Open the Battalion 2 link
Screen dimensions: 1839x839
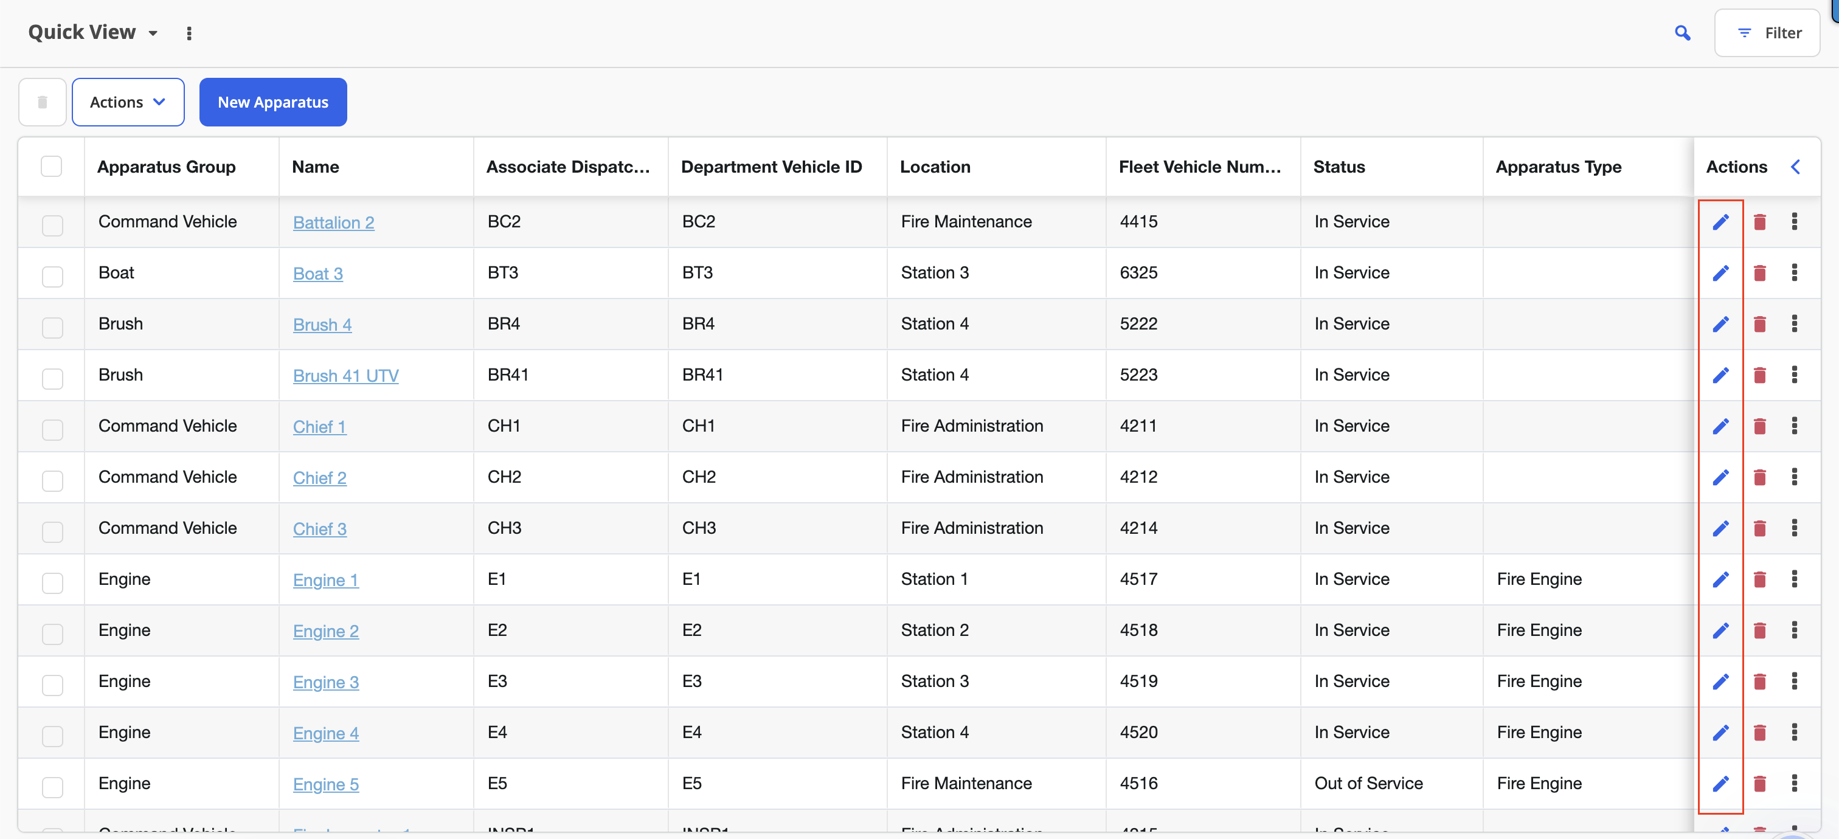(x=333, y=223)
